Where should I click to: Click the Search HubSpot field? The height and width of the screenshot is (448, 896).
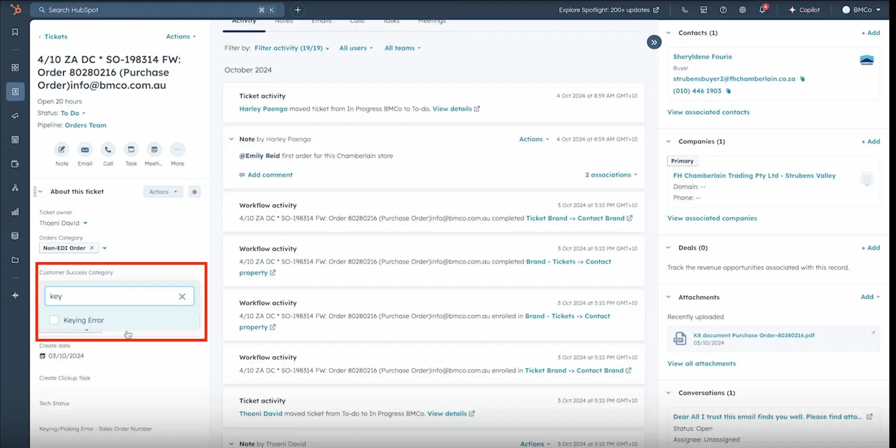click(x=149, y=10)
